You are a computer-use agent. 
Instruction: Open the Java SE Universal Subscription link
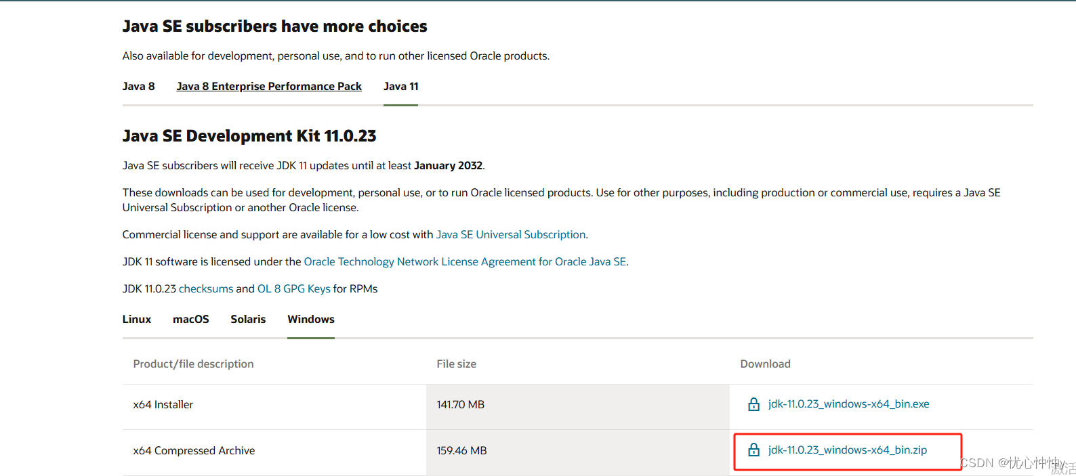pyautogui.click(x=511, y=235)
